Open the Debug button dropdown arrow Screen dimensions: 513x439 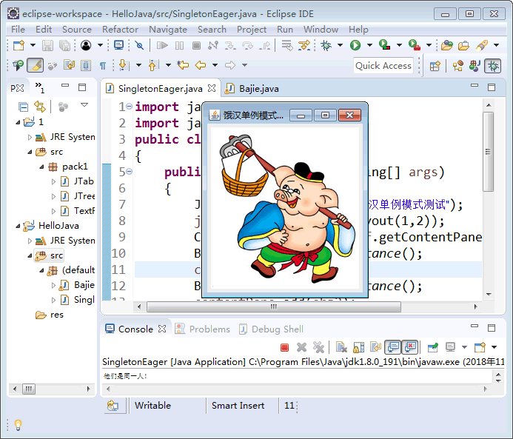(340, 45)
